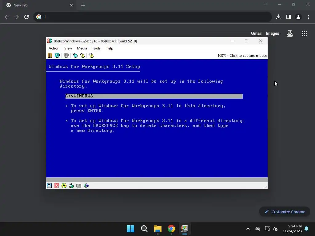Click the gray ACPI shutdown power icon
The height and width of the screenshot is (236, 315).
66,55
